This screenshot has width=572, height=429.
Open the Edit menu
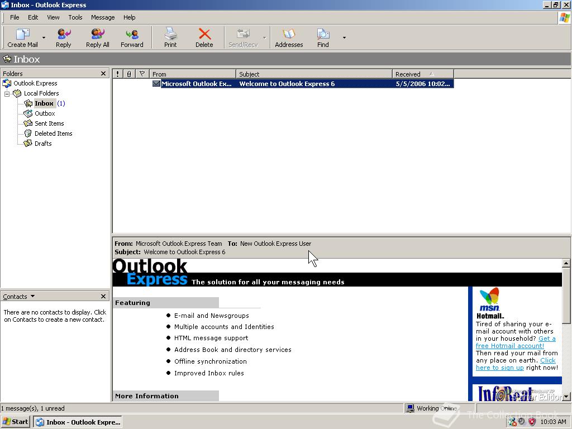[x=33, y=17]
